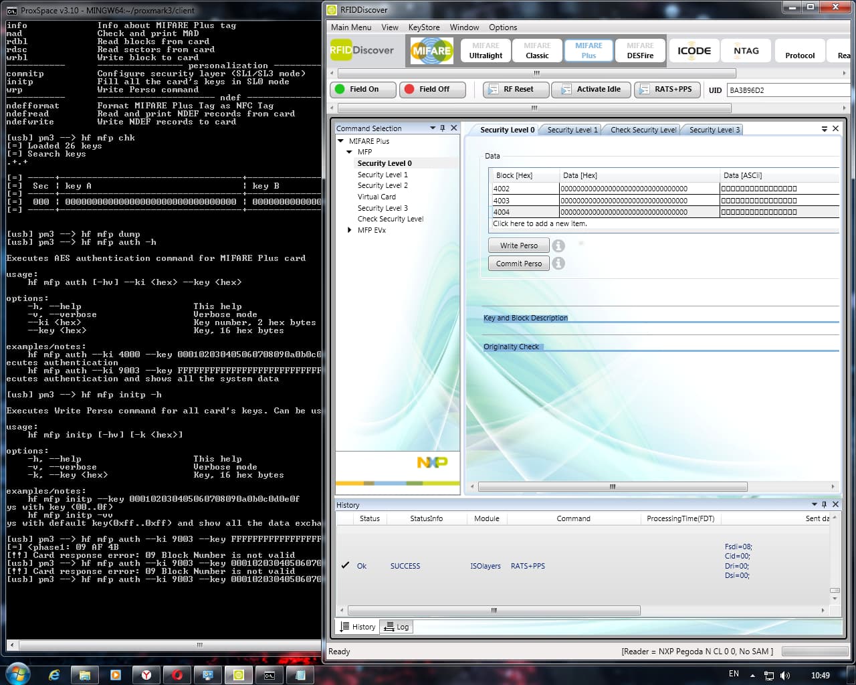
Task: Open the History panel dropdown arrow
Action: (x=814, y=504)
